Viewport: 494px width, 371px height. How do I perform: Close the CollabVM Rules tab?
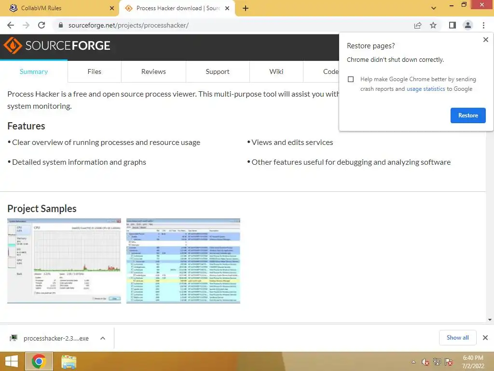coord(112,8)
